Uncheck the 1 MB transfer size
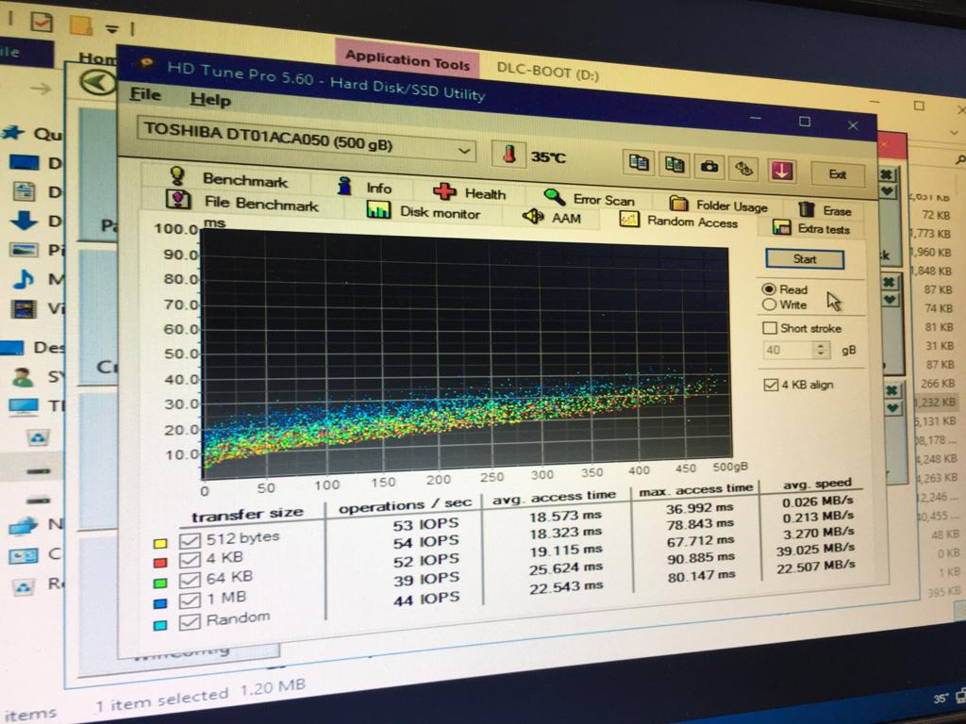This screenshot has height=724, width=966. (190, 601)
